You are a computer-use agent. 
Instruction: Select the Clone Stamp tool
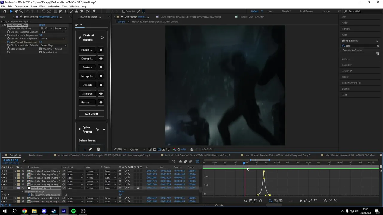77,11
